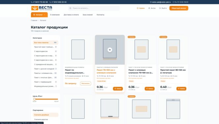Viewport: 219px width, 124px height.
Task: Click the Главная breadcrumb link
Action: coord(34,20)
